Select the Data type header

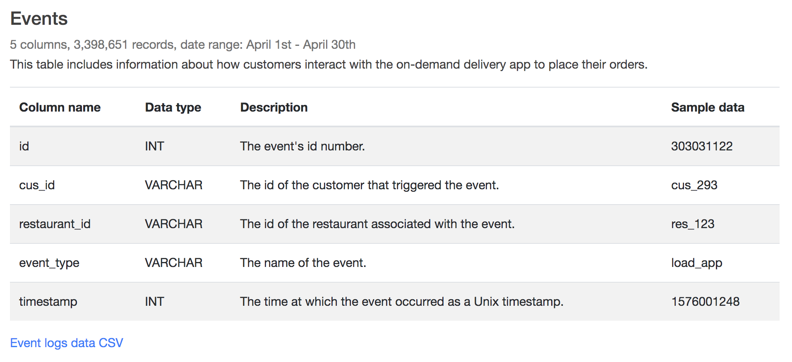pos(173,107)
